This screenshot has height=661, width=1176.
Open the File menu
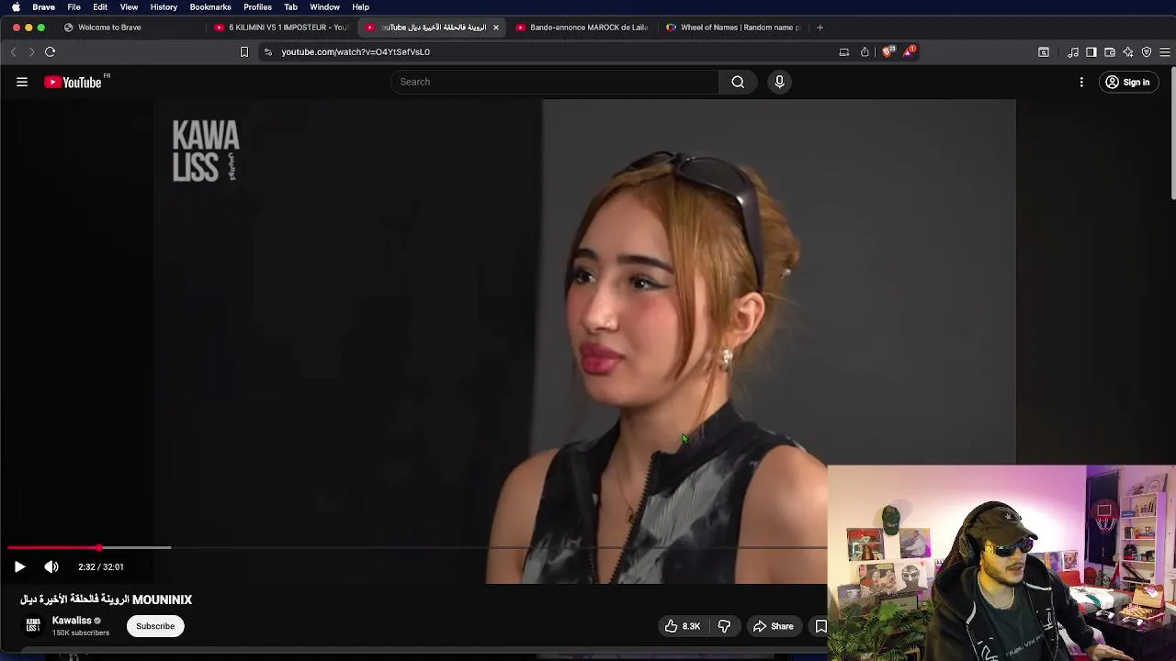73,7
